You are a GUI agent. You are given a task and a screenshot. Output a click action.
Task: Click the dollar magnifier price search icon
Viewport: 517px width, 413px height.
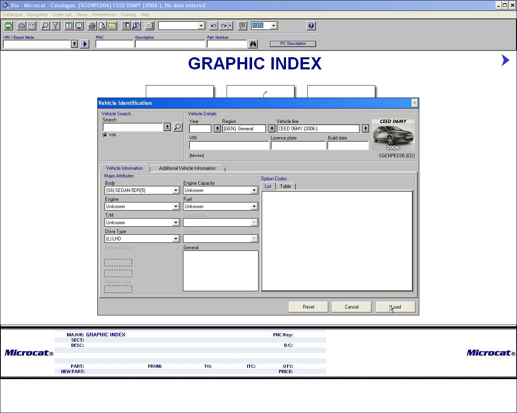(136, 26)
